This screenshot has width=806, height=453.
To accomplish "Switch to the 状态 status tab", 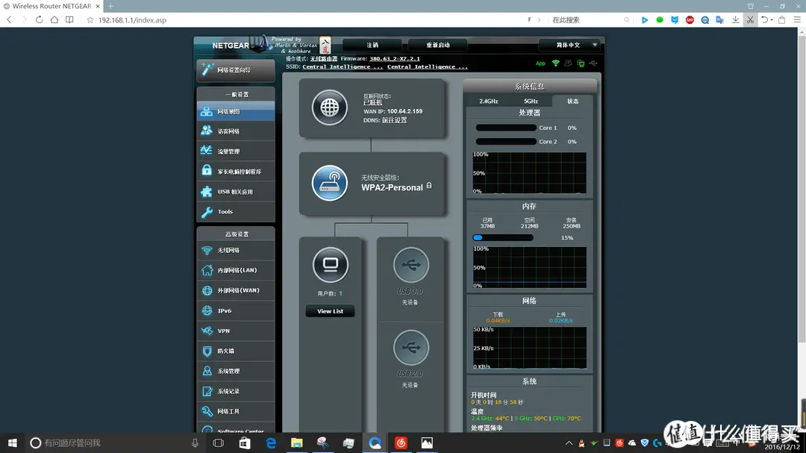I will pos(572,101).
